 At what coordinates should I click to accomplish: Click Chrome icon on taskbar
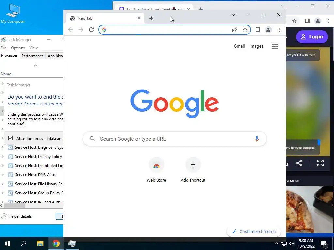[x=56, y=243]
